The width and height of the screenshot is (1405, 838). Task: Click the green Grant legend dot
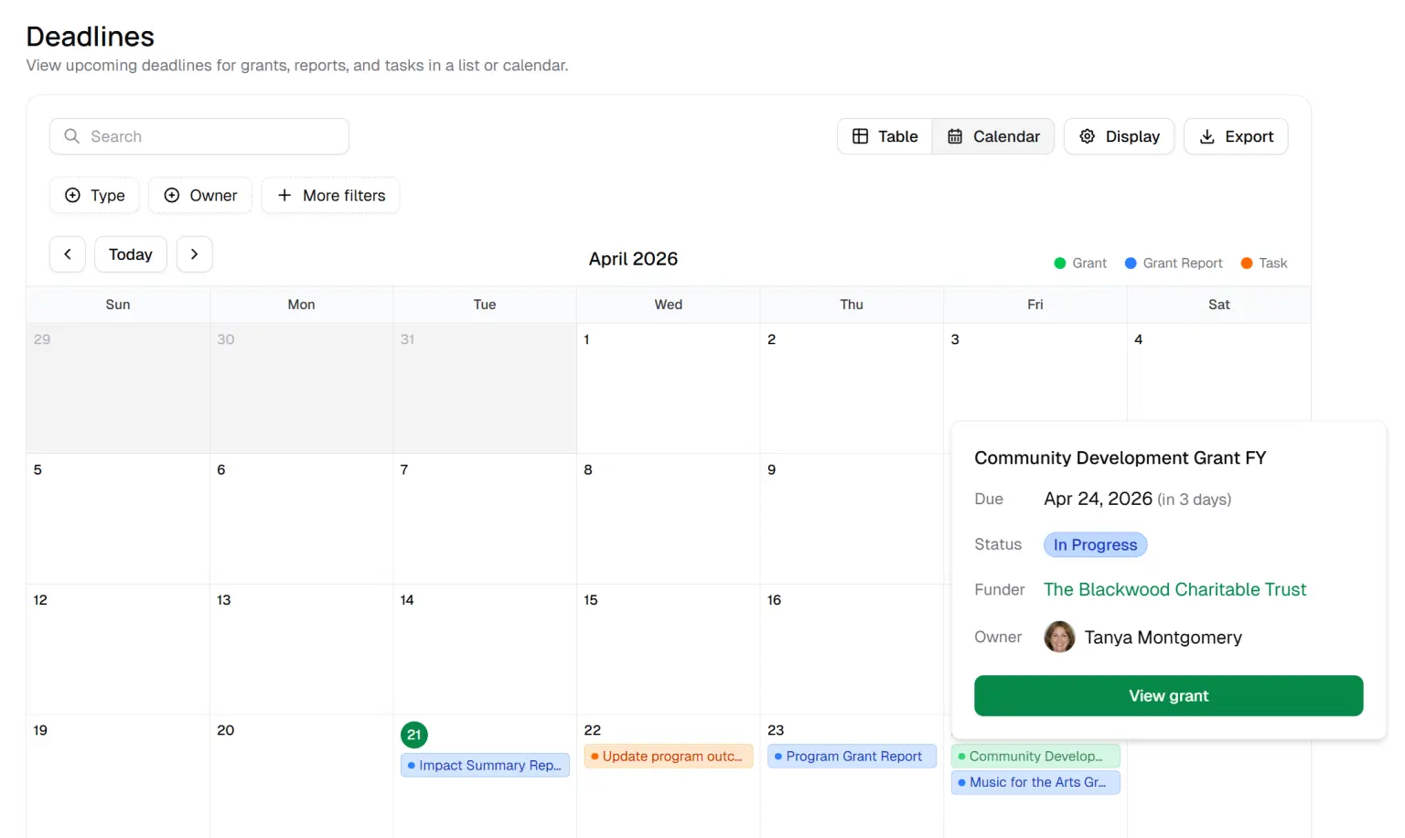tap(1060, 263)
